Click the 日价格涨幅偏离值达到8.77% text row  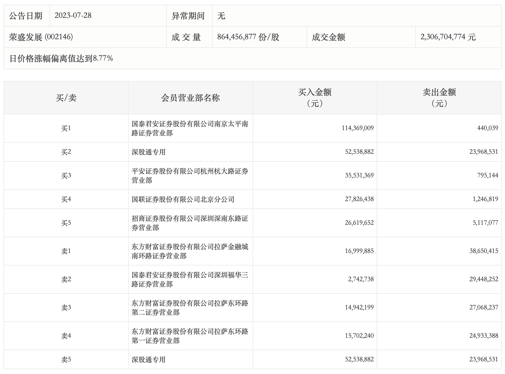click(x=61, y=58)
